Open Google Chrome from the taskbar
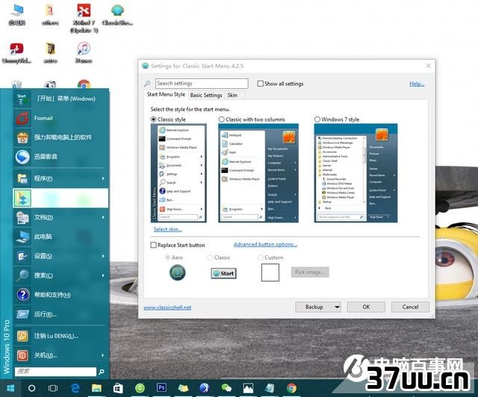 [292, 388]
